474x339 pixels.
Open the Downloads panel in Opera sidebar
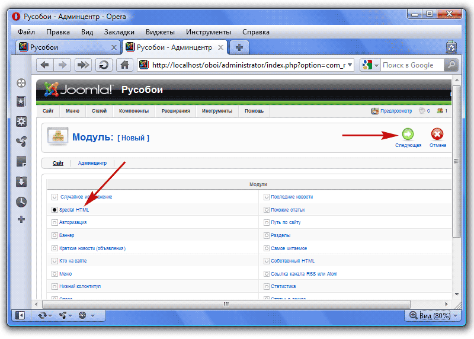point(21,181)
